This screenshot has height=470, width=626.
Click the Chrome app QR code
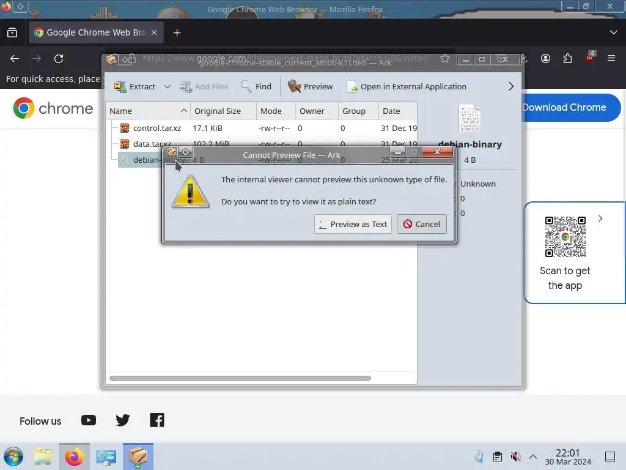point(565,237)
